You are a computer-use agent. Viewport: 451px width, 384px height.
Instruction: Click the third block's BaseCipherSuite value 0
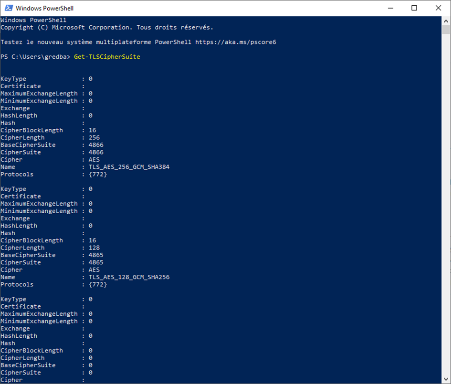pos(91,365)
